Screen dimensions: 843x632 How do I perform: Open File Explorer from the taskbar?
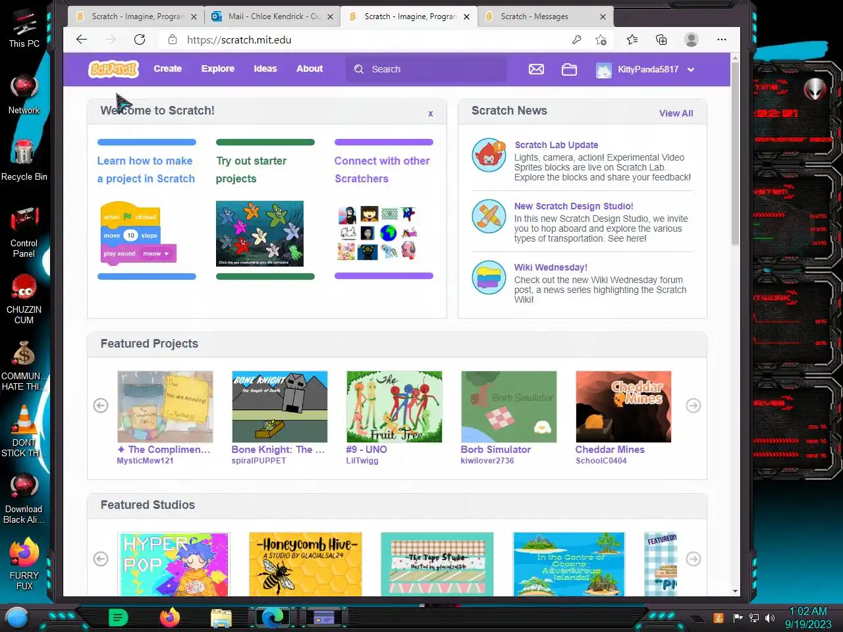[221, 618]
